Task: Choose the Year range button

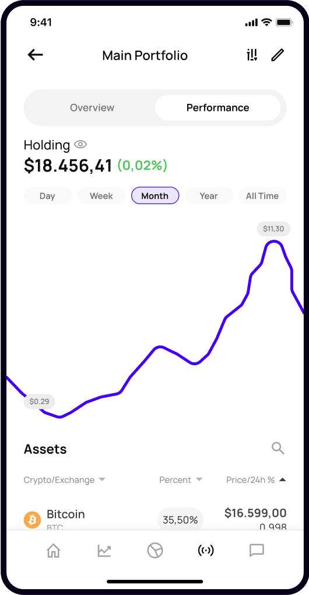Action: (x=209, y=196)
